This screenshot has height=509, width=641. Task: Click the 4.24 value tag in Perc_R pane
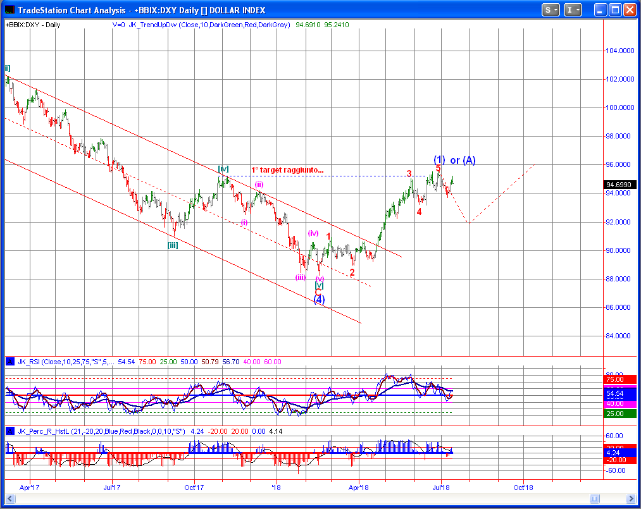point(620,453)
